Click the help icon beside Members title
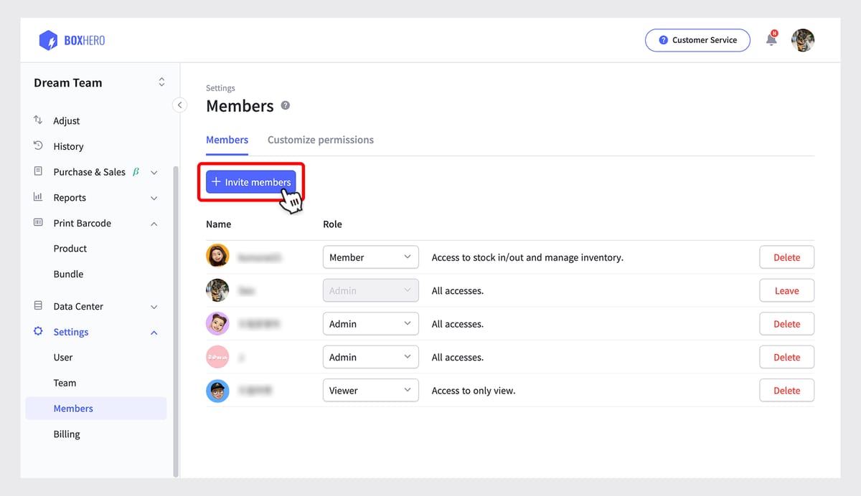Image resolution: width=861 pixels, height=496 pixels. [286, 106]
